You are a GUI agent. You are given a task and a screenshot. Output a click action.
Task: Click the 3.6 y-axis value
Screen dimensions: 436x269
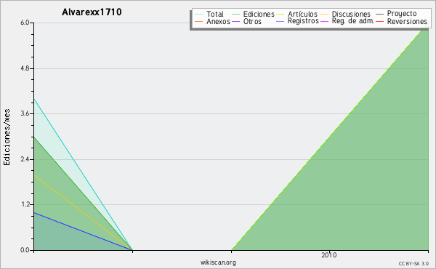(25, 113)
